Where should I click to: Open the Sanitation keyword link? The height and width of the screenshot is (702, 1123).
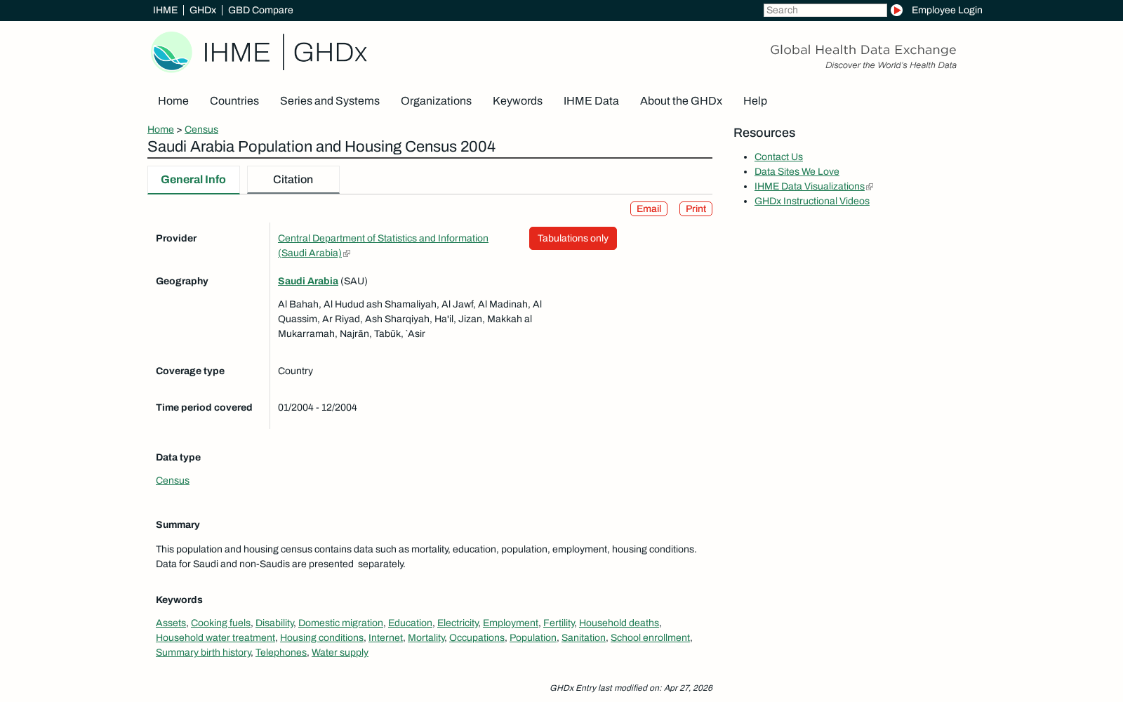583,637
